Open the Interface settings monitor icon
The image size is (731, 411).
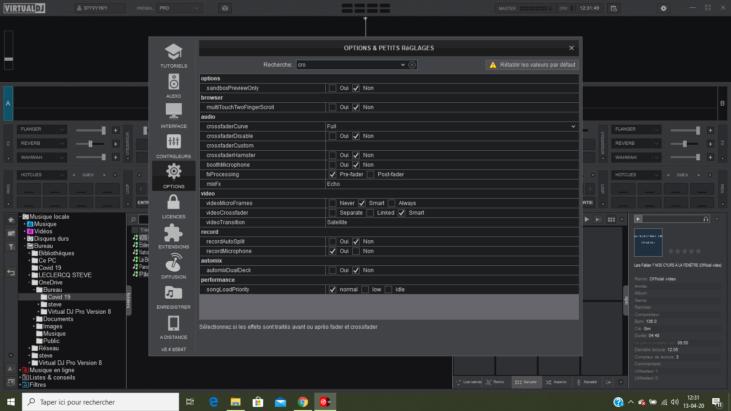click(174, 112)
